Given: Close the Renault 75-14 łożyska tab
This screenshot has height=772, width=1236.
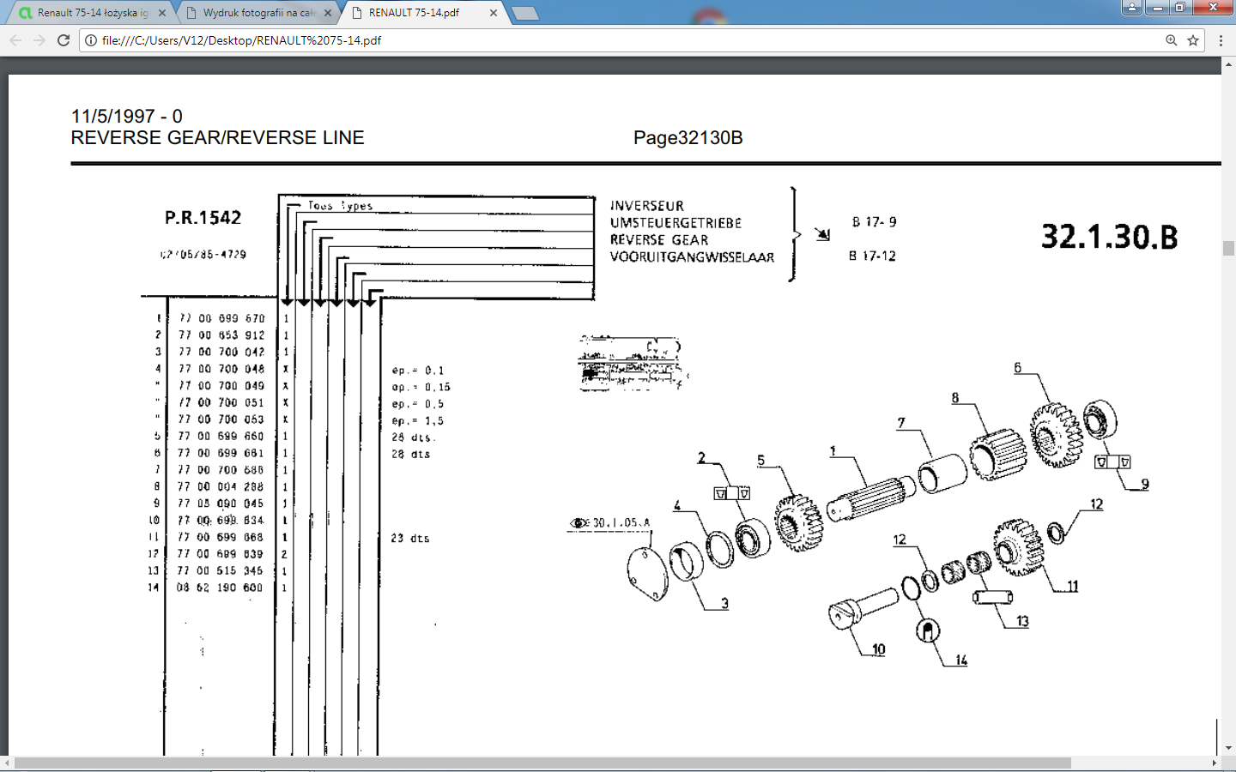Looking at the screenshot, I should [162, 13].
